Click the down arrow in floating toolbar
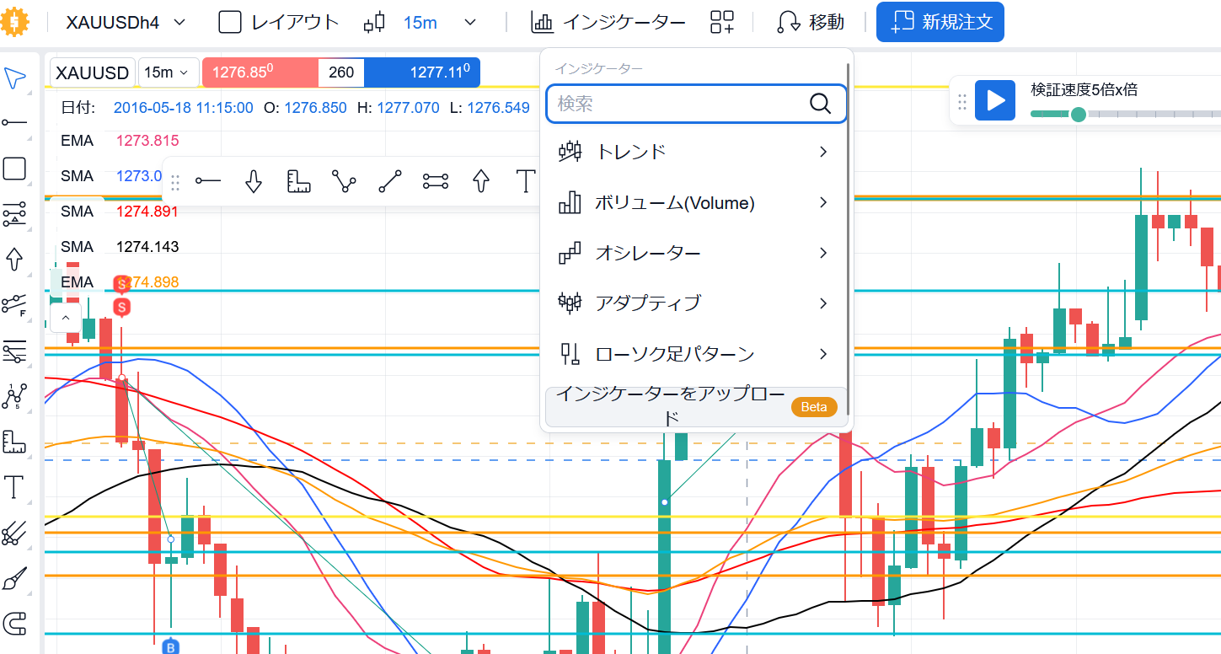 click(254, 181)
